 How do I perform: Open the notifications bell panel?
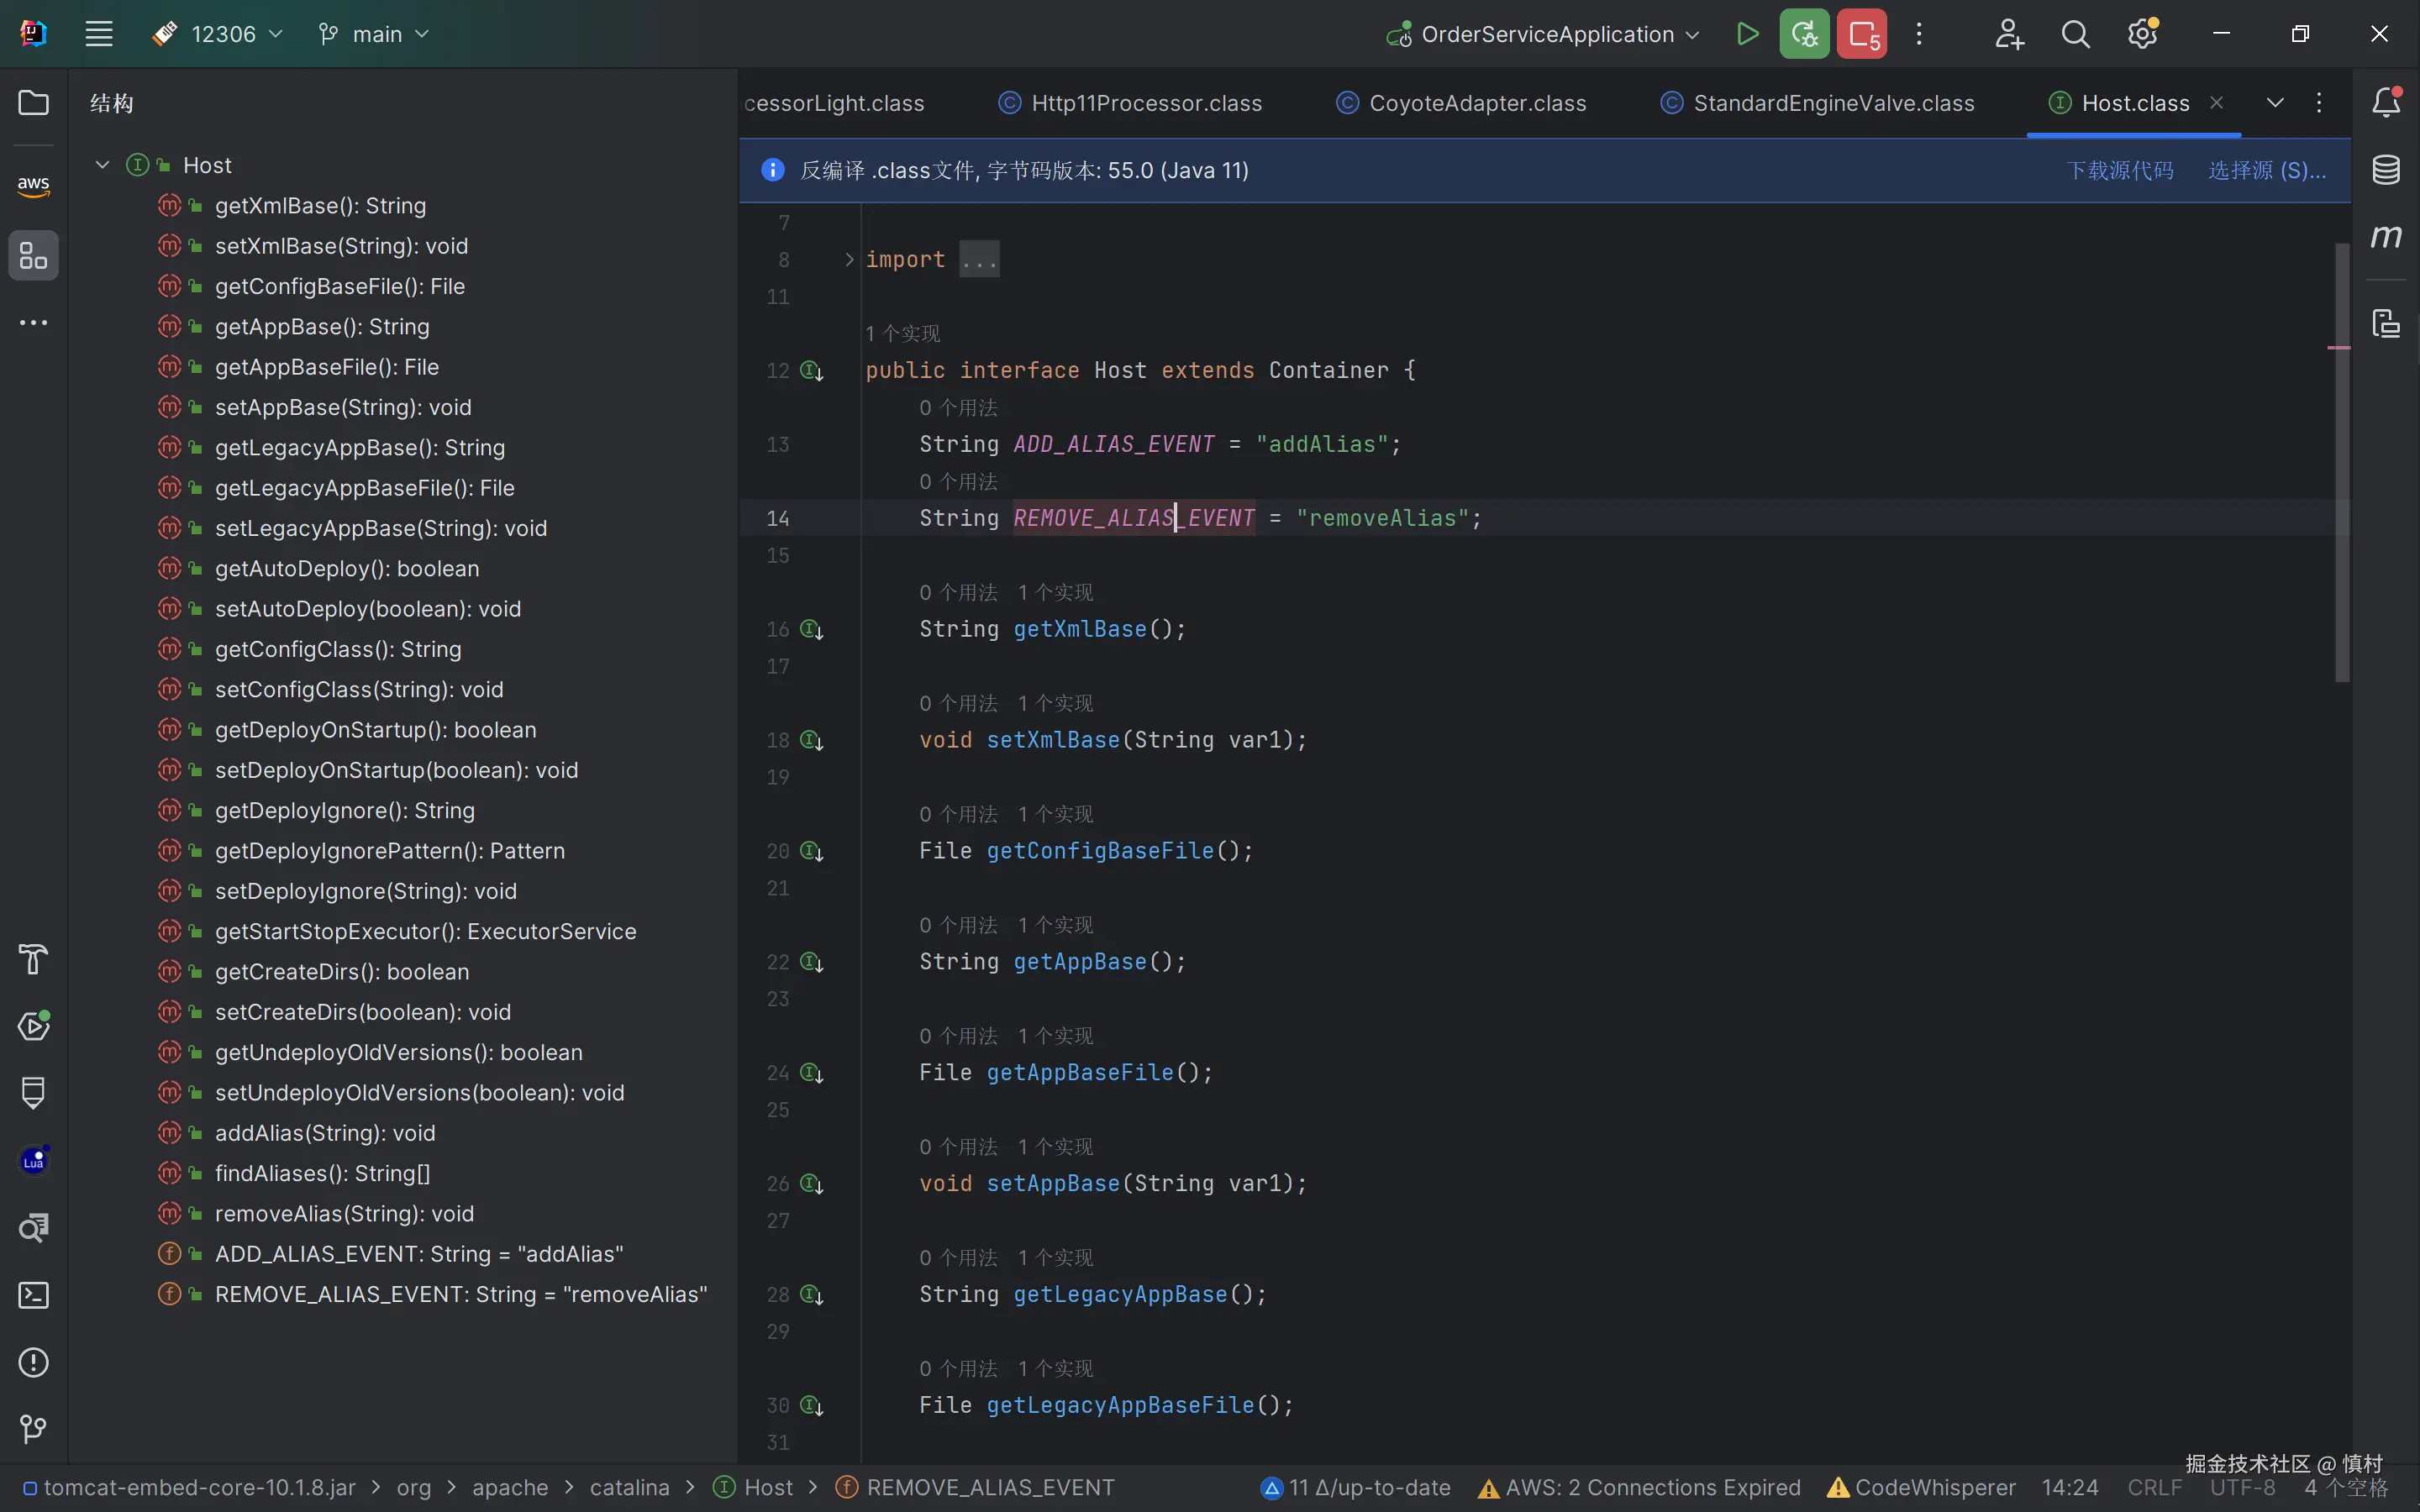click(x=2386, y=102)
